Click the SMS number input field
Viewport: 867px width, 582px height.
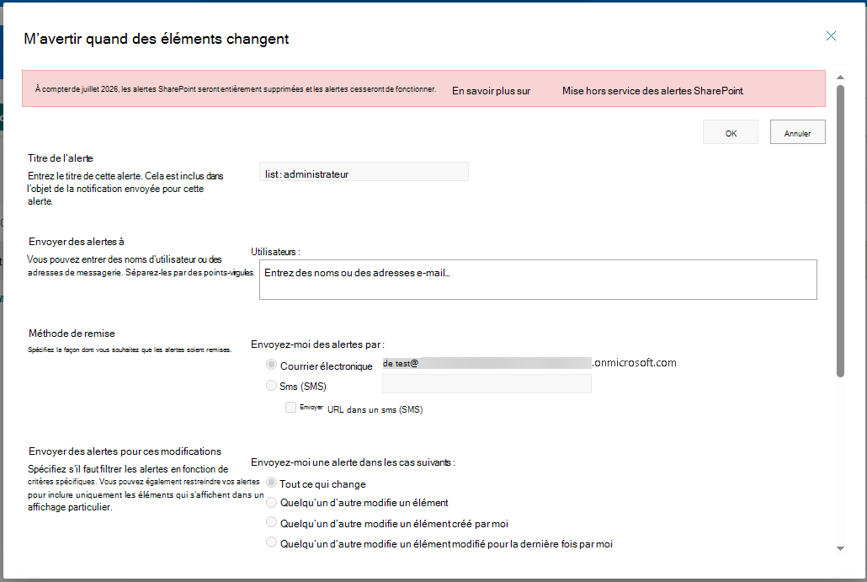487,383
